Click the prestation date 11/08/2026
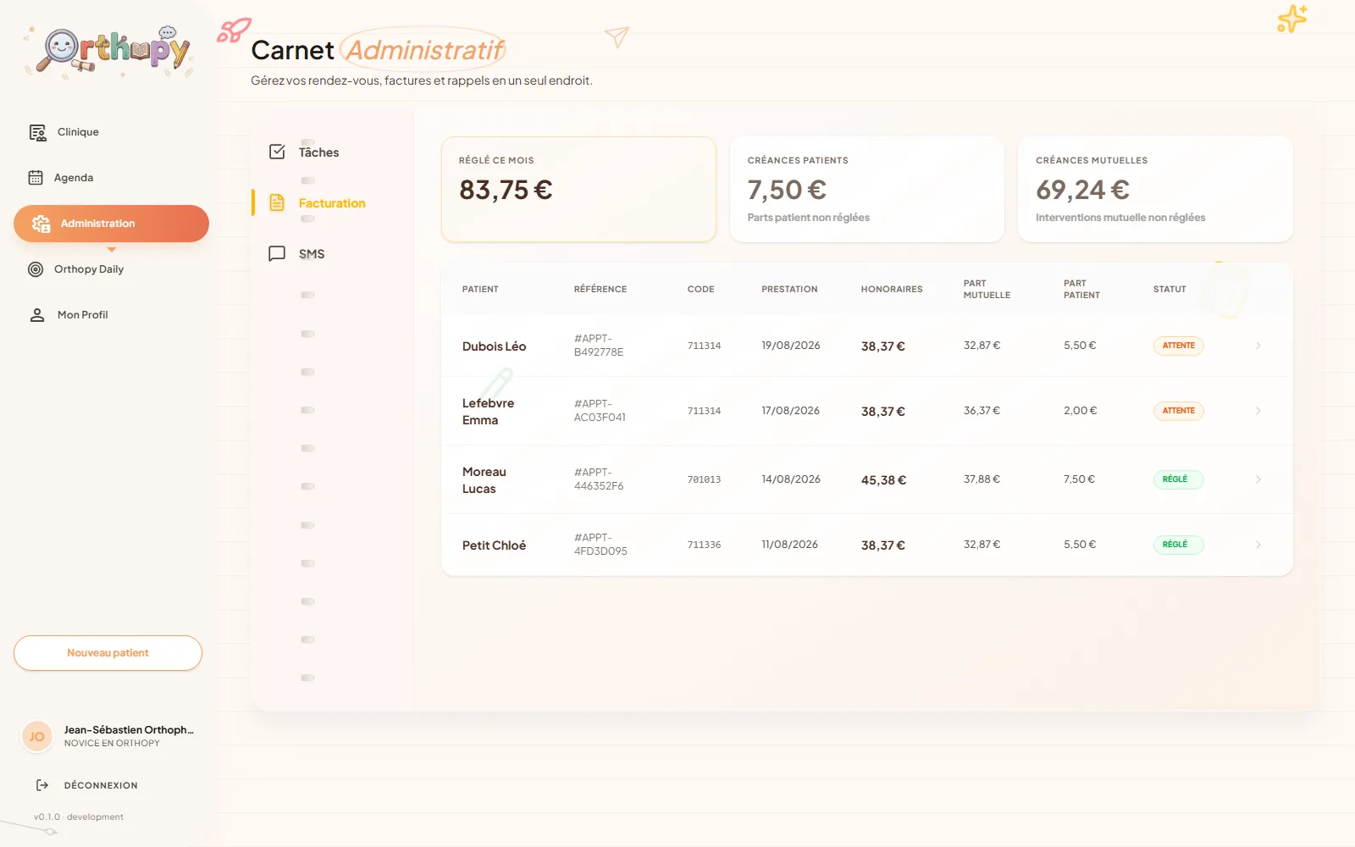Viewport: 1355px width, 847px height. tap(789, 545)
